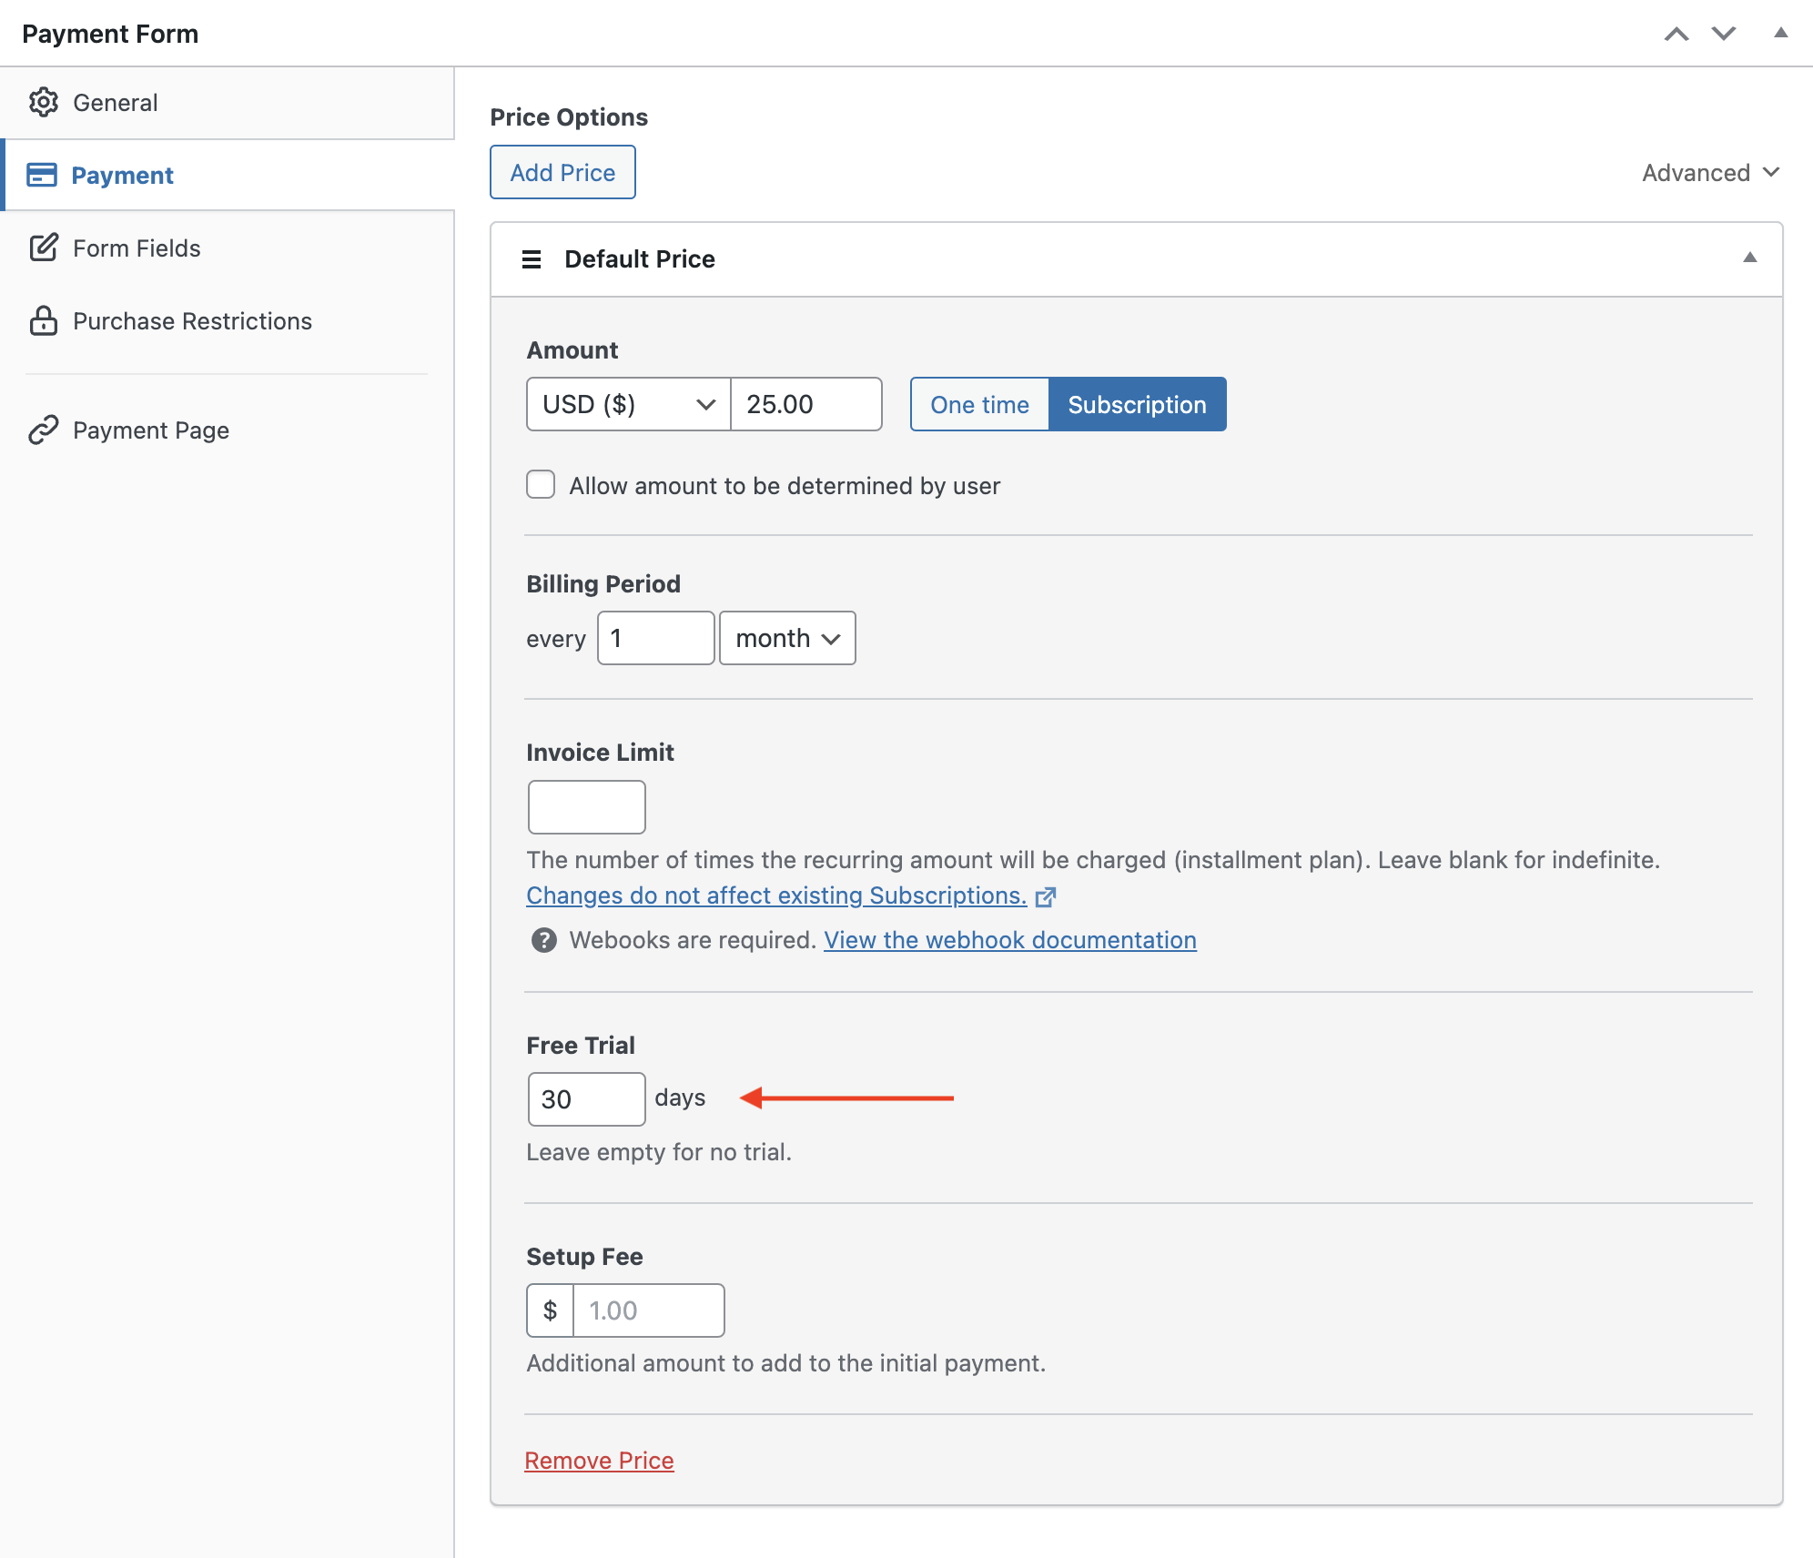Open the month billing interval dropdown
The height and width of the screenshot is (1558, 1813).
click(x=787, y=638)
